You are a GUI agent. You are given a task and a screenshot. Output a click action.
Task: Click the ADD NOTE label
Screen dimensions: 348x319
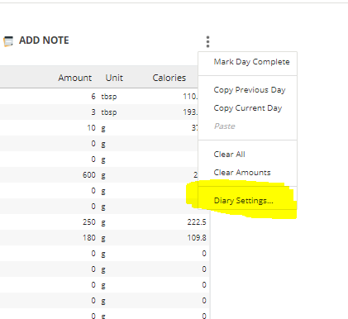pos(44,40)
